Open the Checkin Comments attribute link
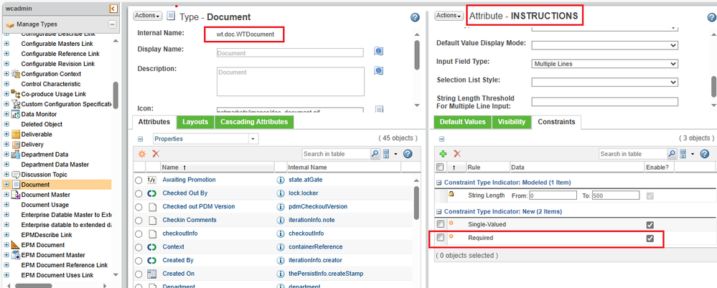 [x=189, y=220]
